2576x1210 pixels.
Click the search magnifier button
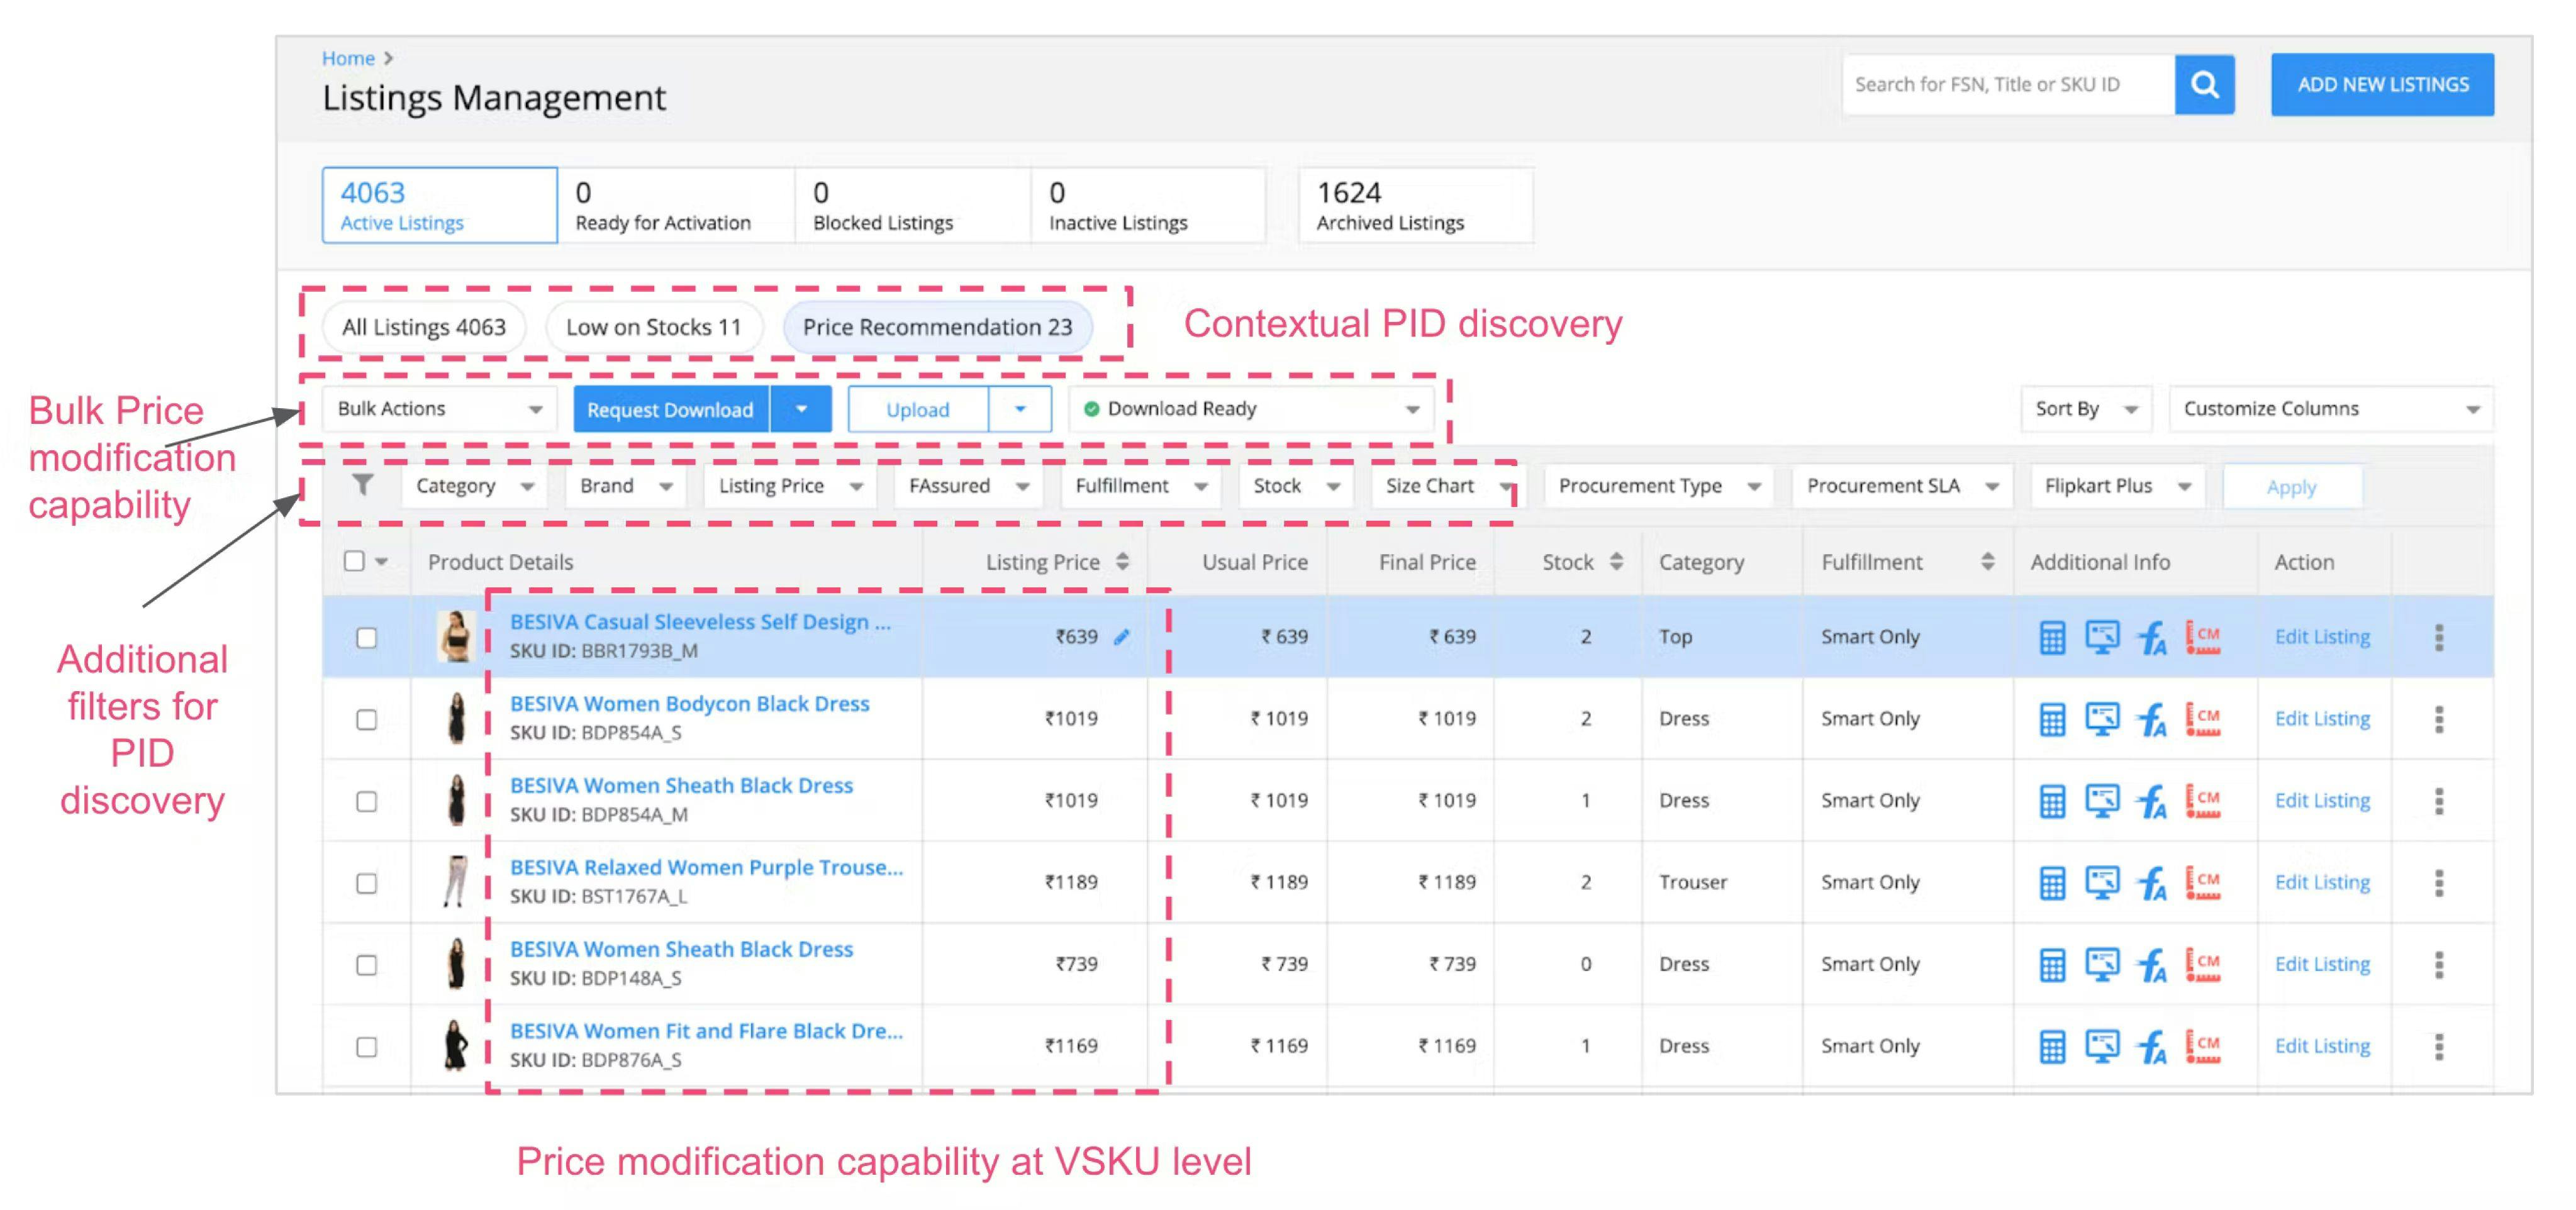tap(2204, 84)
